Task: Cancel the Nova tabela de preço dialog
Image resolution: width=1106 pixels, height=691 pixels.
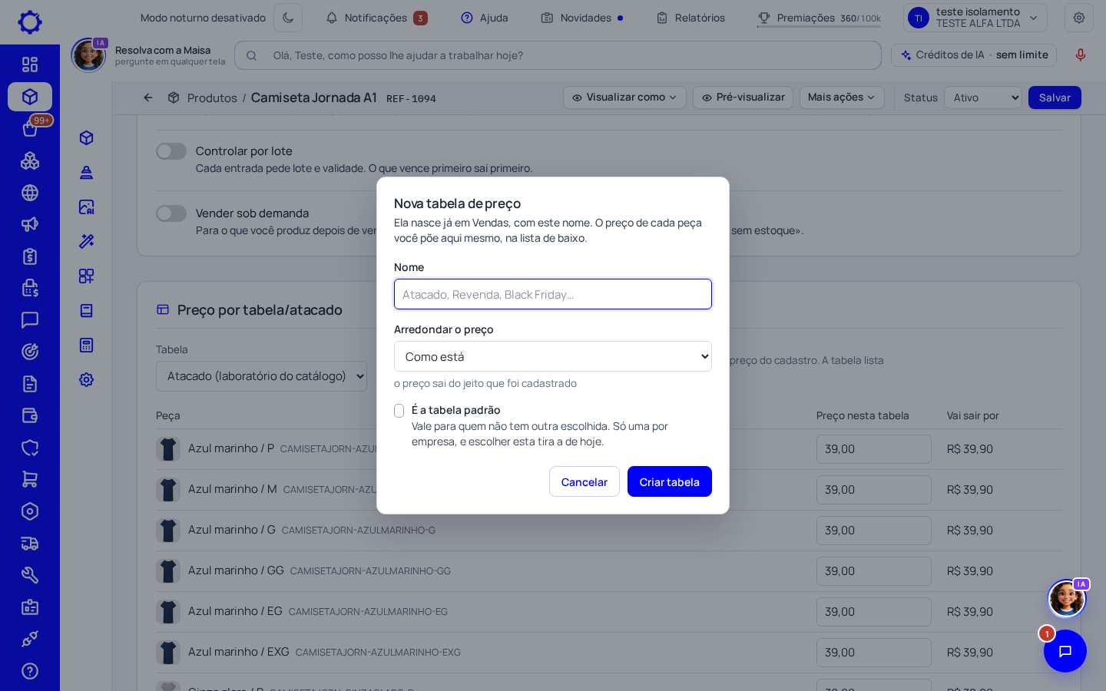Action: [x=584, y=481]
